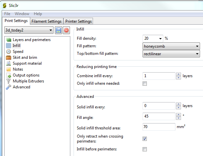Click the Combine infill every field
This screenshot has height=156, width=203.
pos(159,76)
